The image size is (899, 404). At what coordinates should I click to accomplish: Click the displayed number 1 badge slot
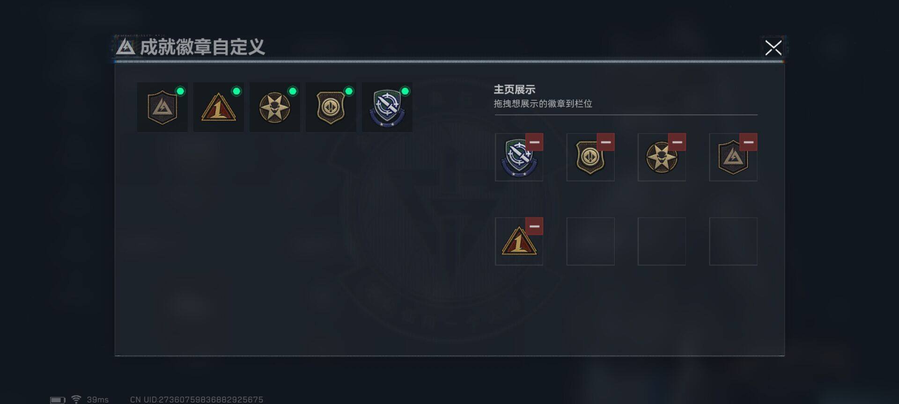pos(519,242)
